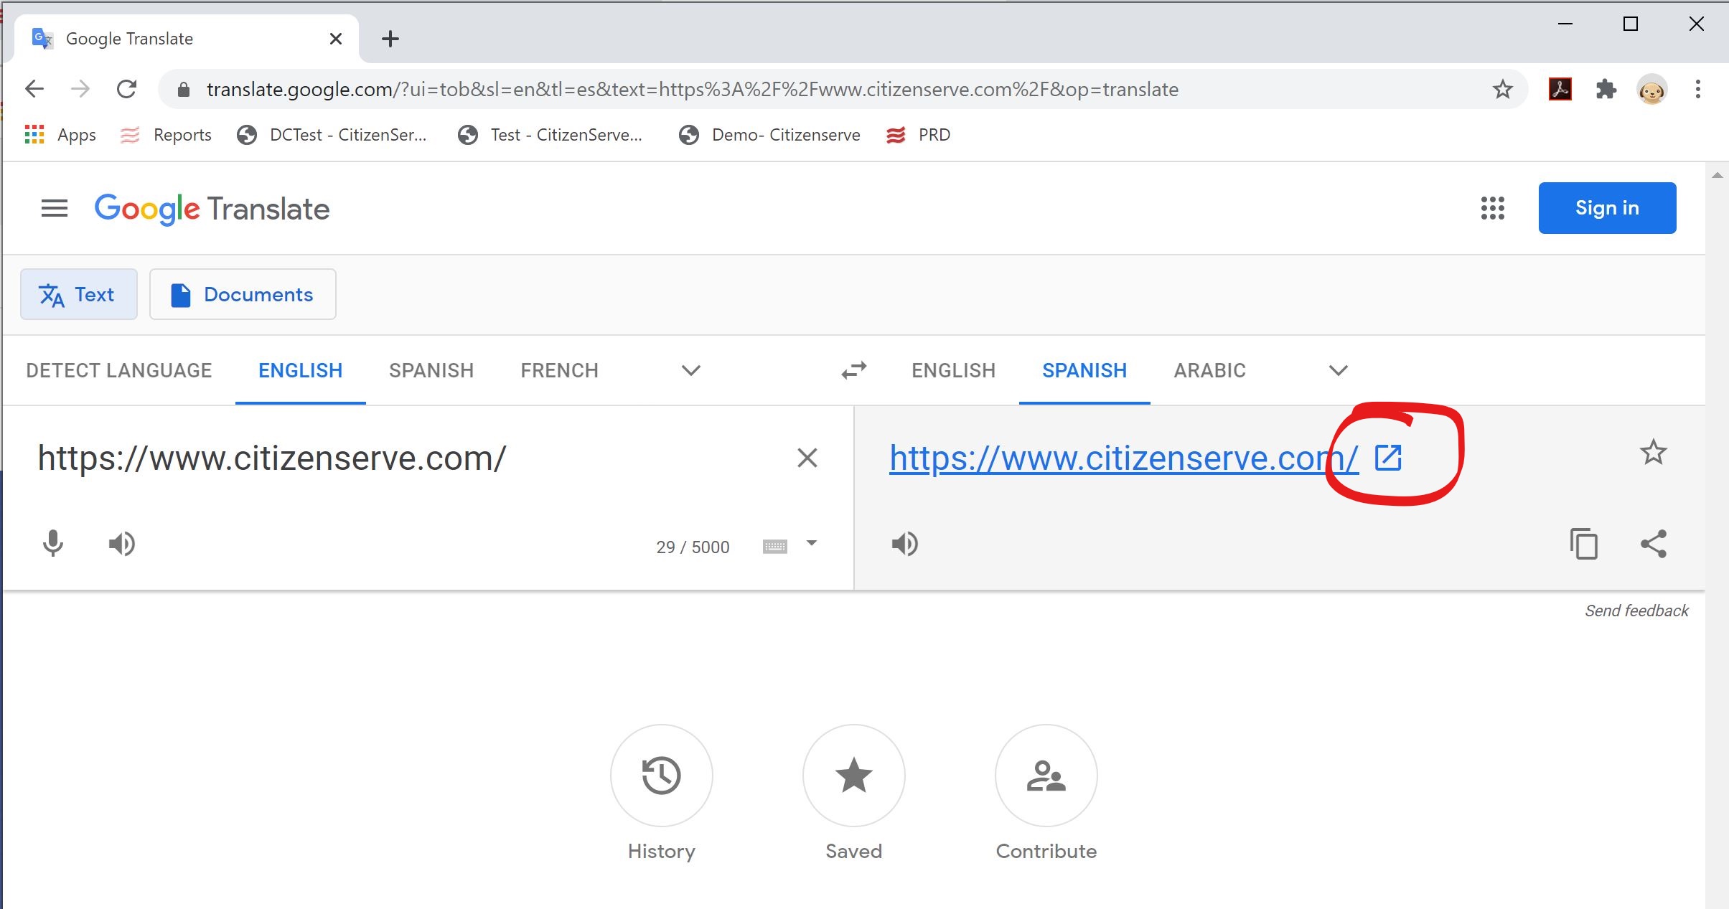1729x909 pixels.
Task: Open translated link in new window icon
Action: (1387, 458)
